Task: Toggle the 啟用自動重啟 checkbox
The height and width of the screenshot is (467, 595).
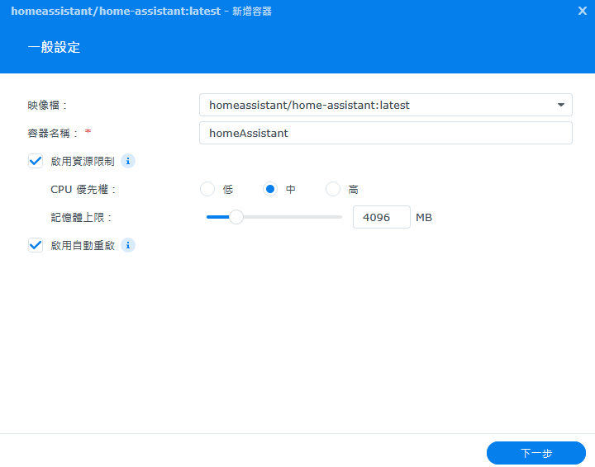Action: click(x=36, y=245)
